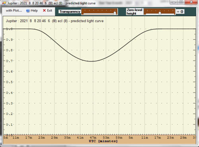The height and width of the screenshot is (147, 199).
Task: Click the 53m x-axis label
Action: point(106,137)
